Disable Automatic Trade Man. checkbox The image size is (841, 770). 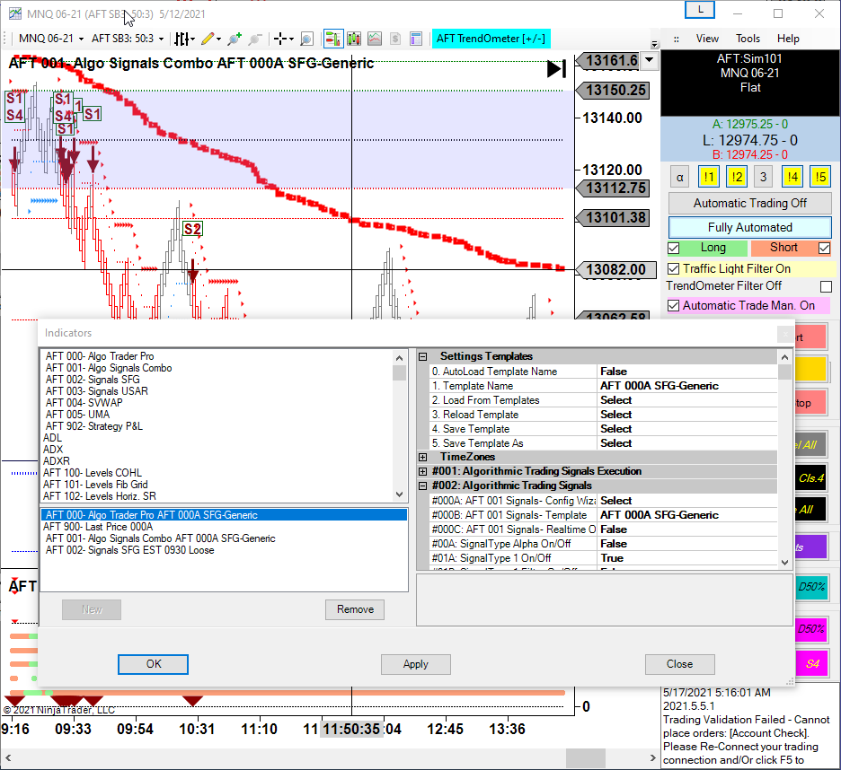674,306
